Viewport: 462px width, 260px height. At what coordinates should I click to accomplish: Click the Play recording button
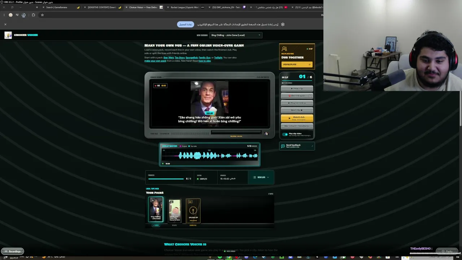[297, 103]
